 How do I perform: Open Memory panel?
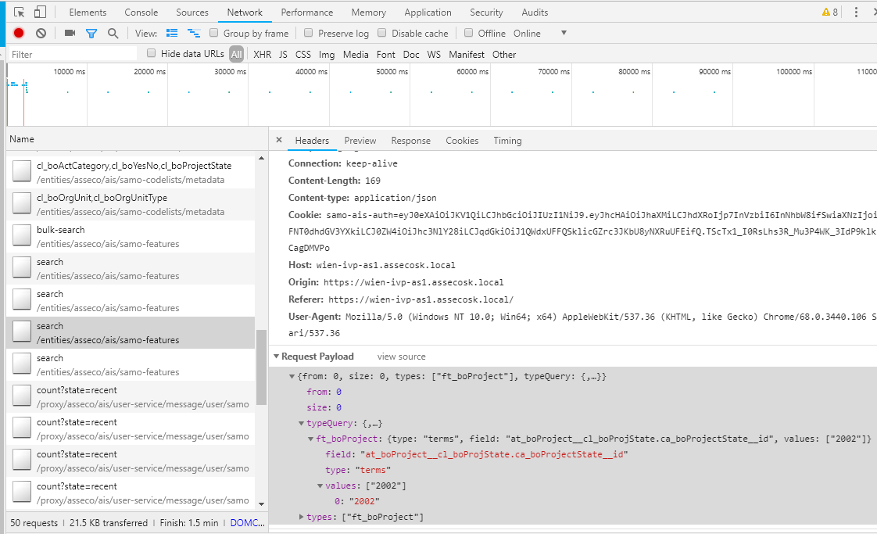(369, 12)
